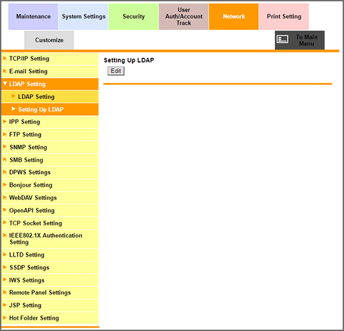This screenshot has height=331, width=344.
Task: Click the arrow icon beside SNMP Setting
Action: (x=5, y=147)
